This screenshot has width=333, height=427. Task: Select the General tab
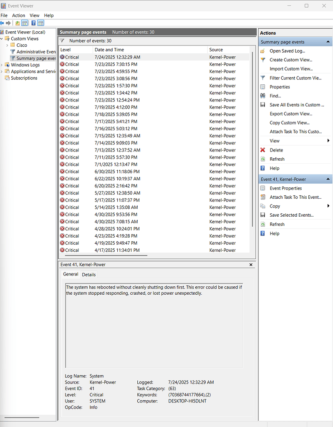71,274
